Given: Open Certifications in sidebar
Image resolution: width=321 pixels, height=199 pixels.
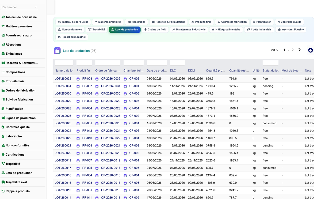Looking at the screenshot, I should (13, 155).
